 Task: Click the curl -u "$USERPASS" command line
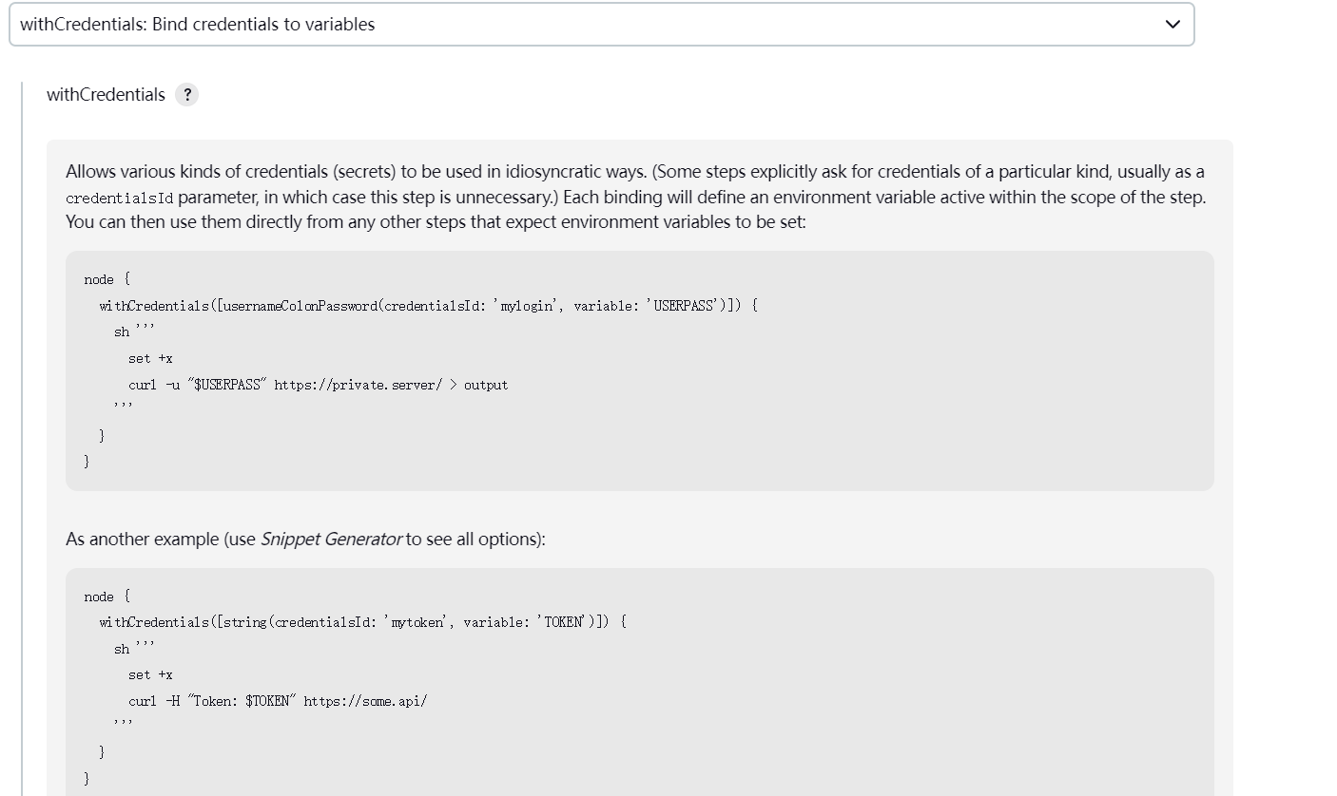[x=318, y=385]
